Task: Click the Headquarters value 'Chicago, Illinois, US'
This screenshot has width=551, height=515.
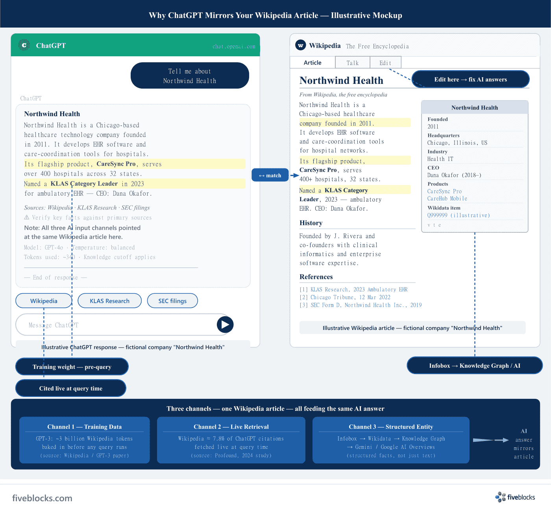Action: pos(457,143)
